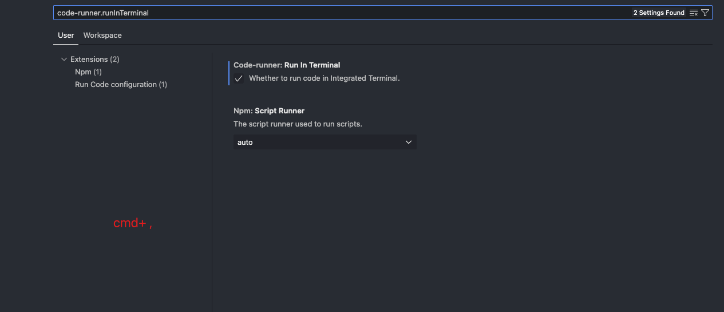Screen dimensions: 724x312
Task: Open Run Code configuration (1) section
Action: tap(121, 85)
